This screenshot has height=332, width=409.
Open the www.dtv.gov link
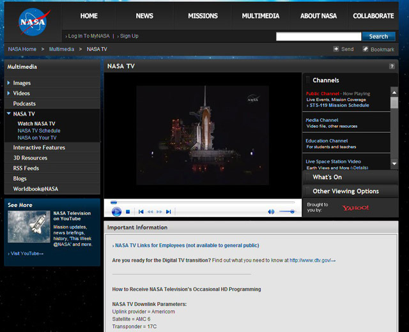313,260
